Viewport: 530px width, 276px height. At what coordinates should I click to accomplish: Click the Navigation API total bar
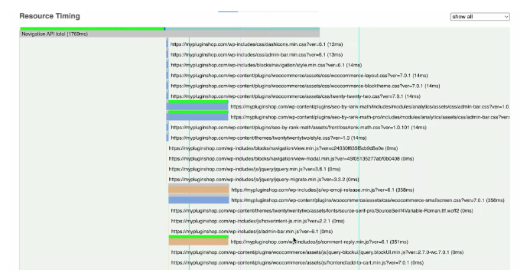pos(169,34)
